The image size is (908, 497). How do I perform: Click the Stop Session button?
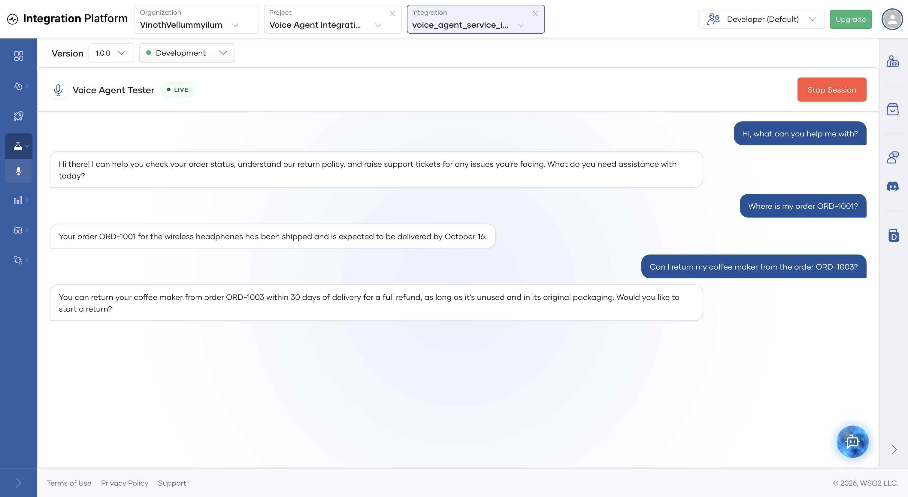831,90
